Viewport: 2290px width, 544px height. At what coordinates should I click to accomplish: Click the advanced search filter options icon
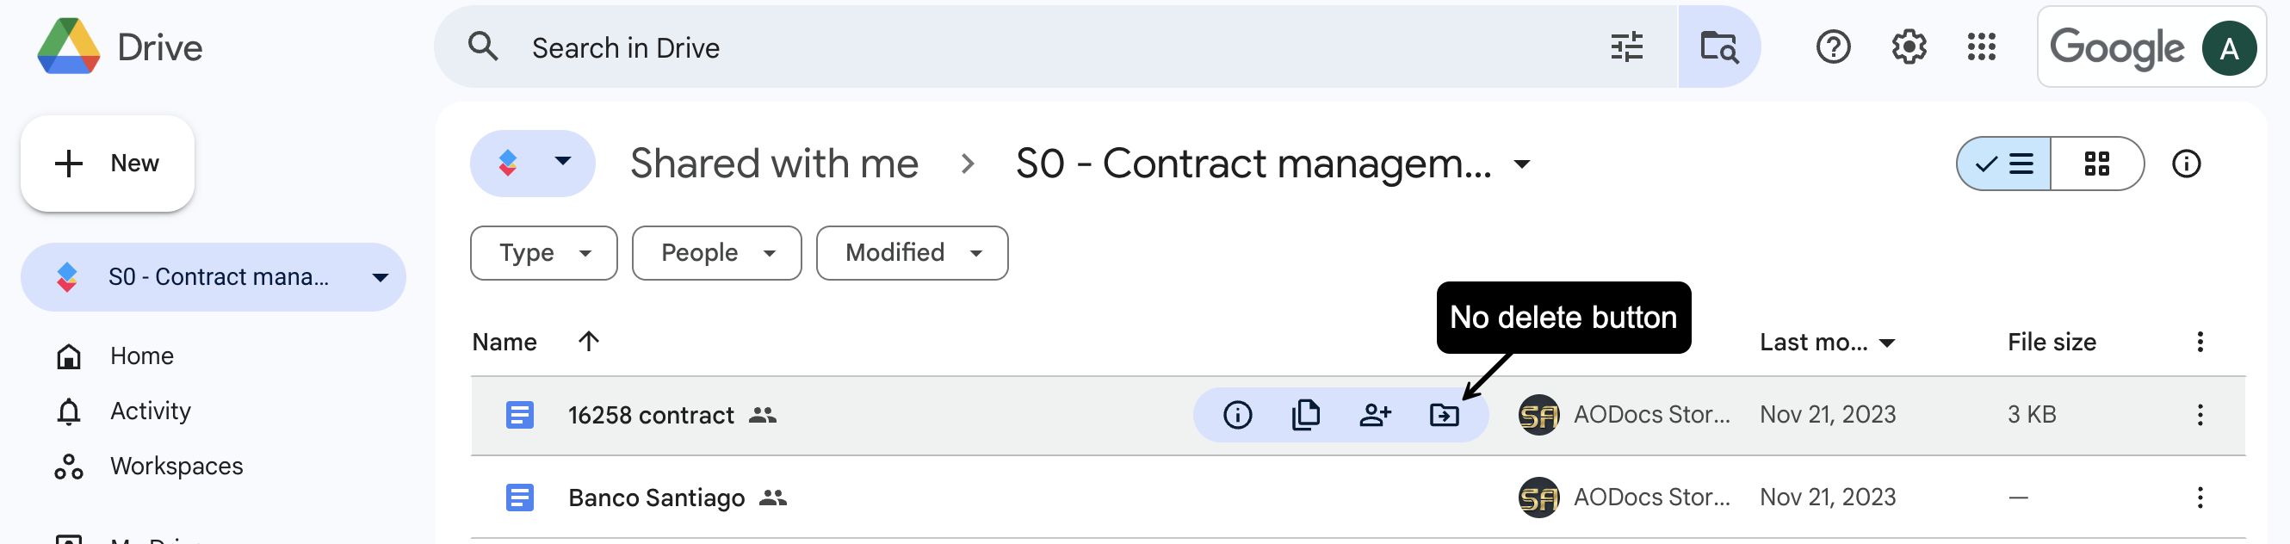click(x=1626, y=47)
